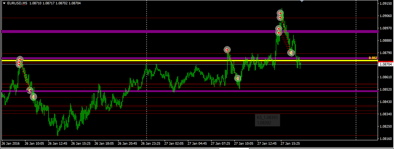
Task: Click the 1.08710 open value in header
Action: [x=35, y=4]
